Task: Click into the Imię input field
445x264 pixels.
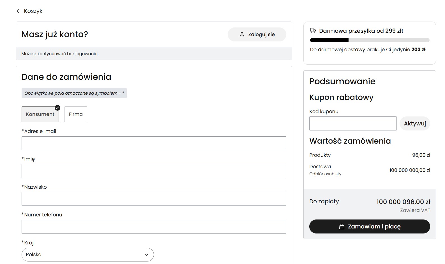Action: [154, 171]
